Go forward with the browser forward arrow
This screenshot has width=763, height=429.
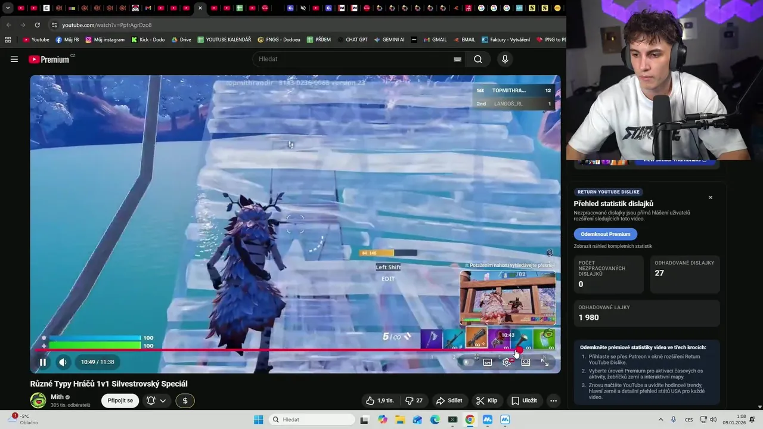(23, 25)
